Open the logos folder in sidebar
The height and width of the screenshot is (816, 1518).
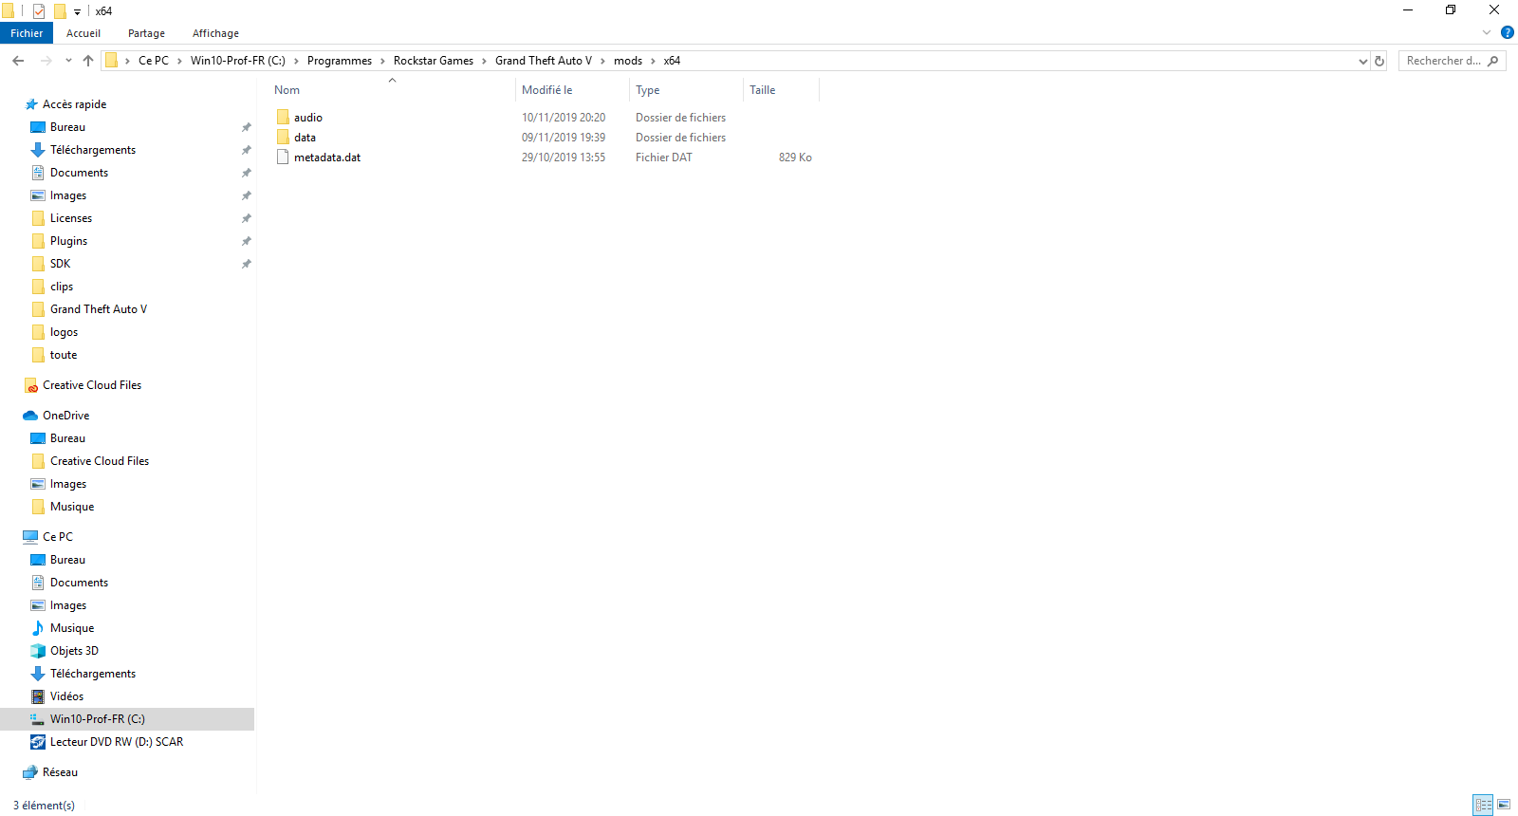[65, 332]
